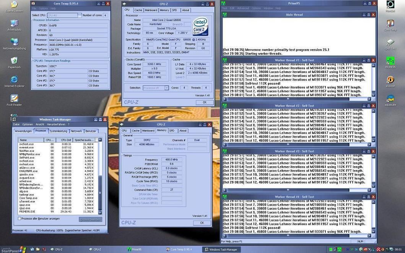
Task: Open the Datei menu in Task-Manager
Action: coord(16,125)
